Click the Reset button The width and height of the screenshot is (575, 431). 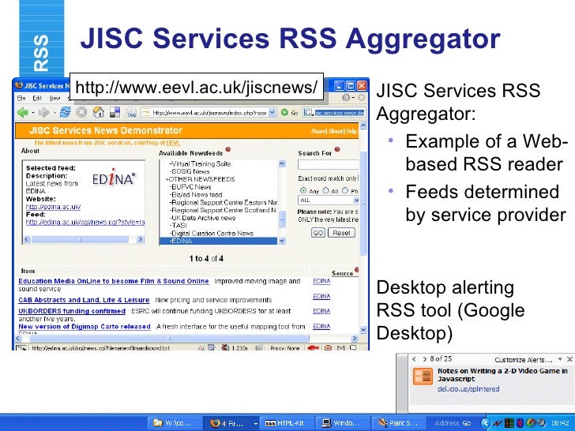tap(341, 233)
